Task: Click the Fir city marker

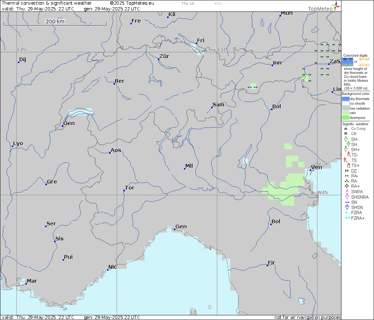Action: click(x=267, y=265)
